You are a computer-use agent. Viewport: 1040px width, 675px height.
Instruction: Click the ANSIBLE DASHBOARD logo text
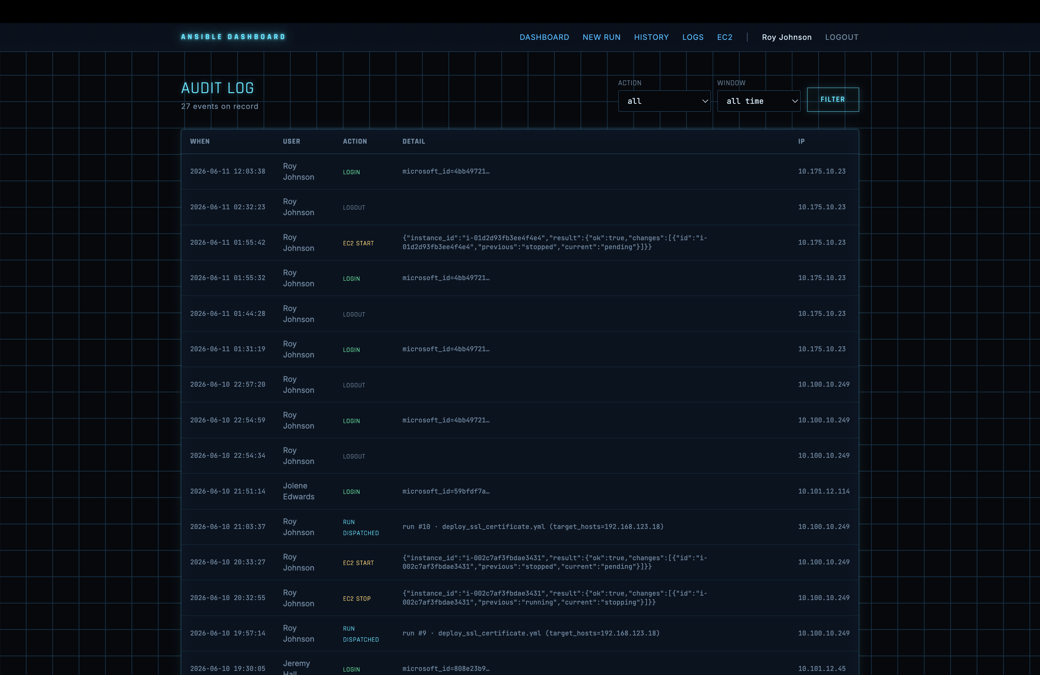pos(233,37)
